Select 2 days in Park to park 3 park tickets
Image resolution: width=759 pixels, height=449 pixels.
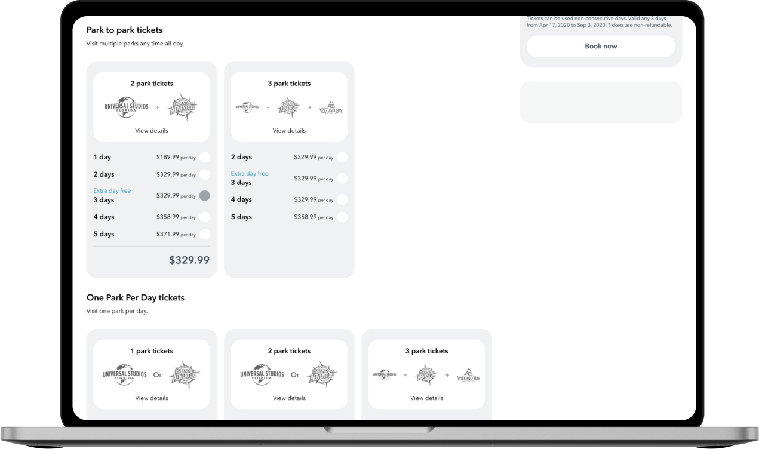click(x=342, y=157)
